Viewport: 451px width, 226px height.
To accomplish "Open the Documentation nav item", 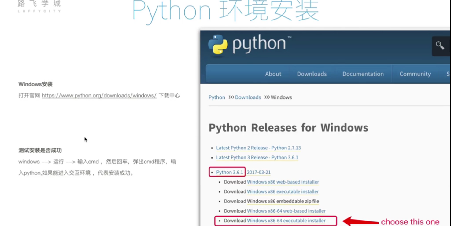I will pos(363,74).
